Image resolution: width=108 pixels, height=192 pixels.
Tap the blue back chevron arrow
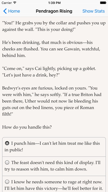5,11
